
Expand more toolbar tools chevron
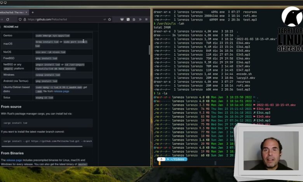click(140, 19)
